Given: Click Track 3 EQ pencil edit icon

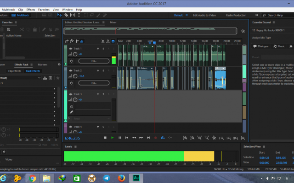Looking at the screenshot, I should [72, 112].
